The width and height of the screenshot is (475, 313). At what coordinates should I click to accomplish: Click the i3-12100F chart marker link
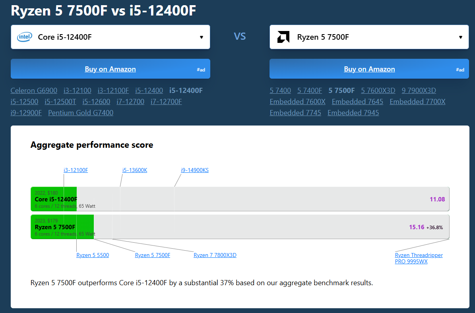point(76,170)
